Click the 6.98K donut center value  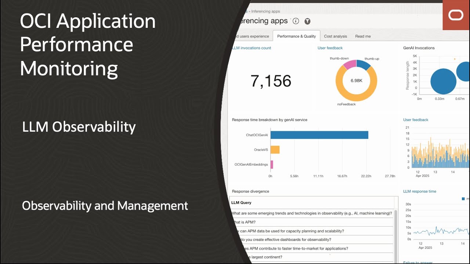pyautogui.click(x=357, y=81)
